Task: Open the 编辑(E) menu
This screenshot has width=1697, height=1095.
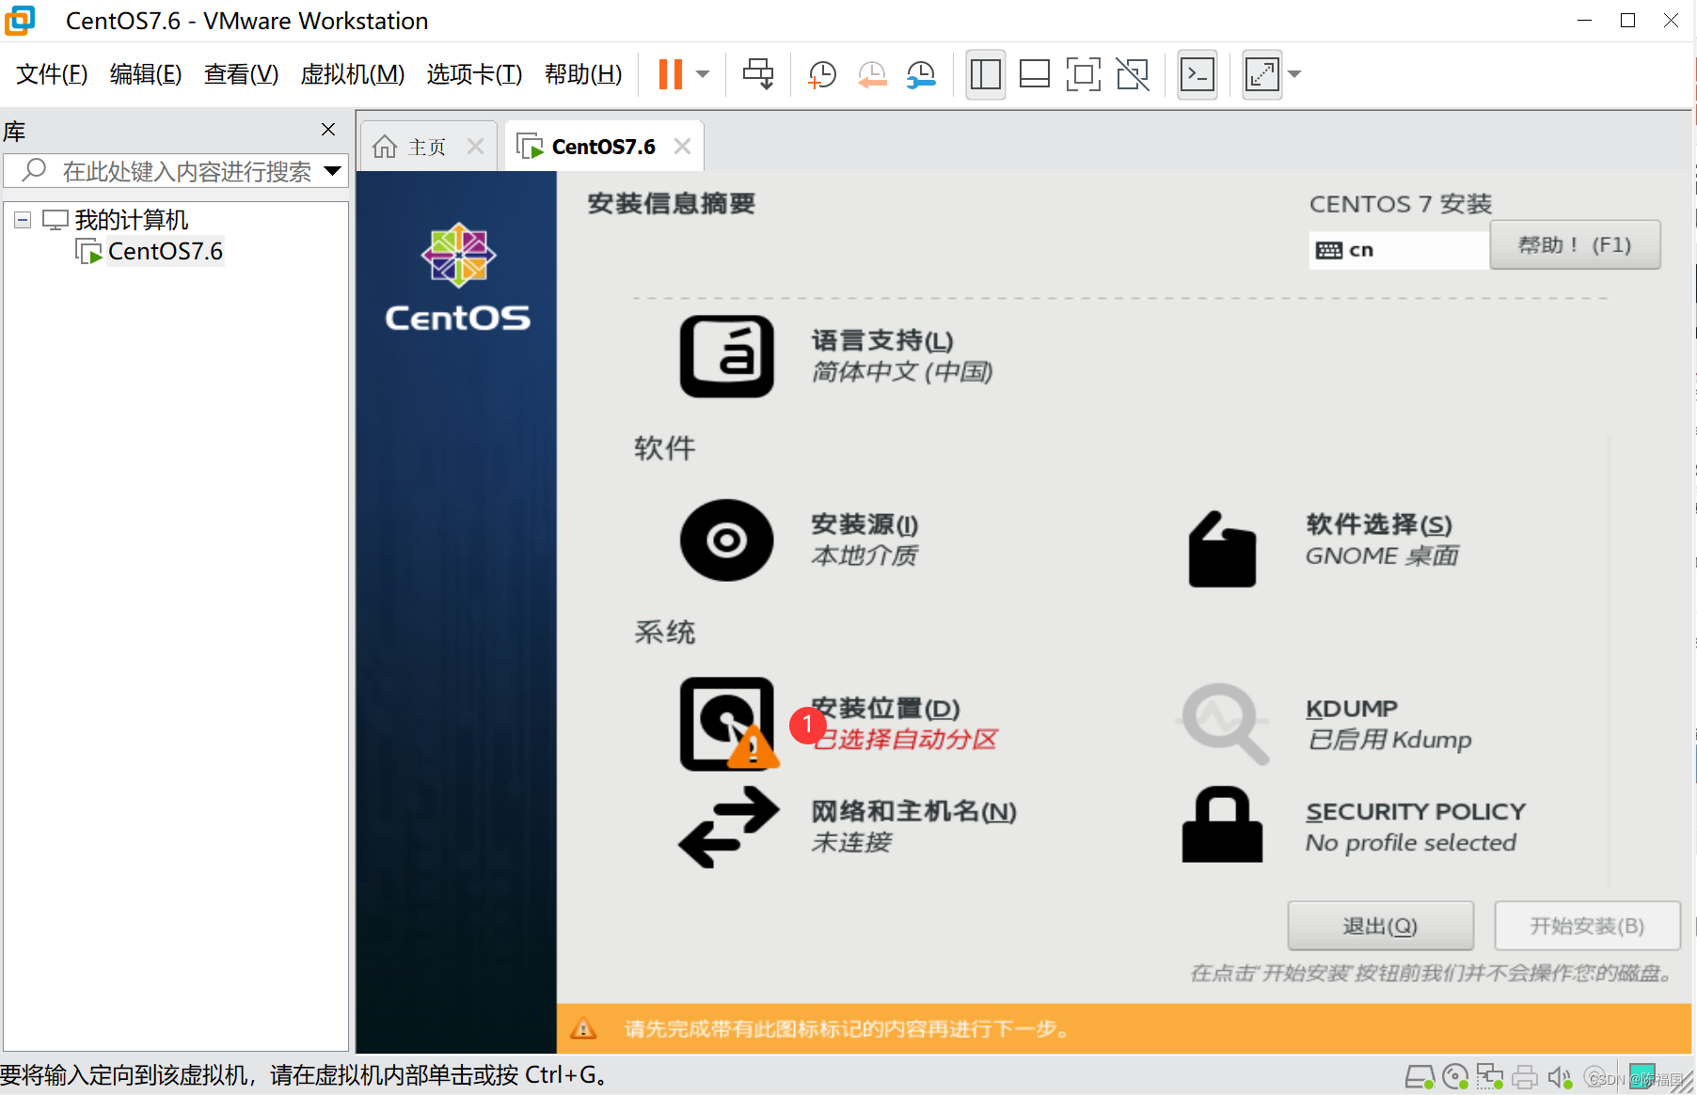Action: pyautogui.click(x=146, y=74)
